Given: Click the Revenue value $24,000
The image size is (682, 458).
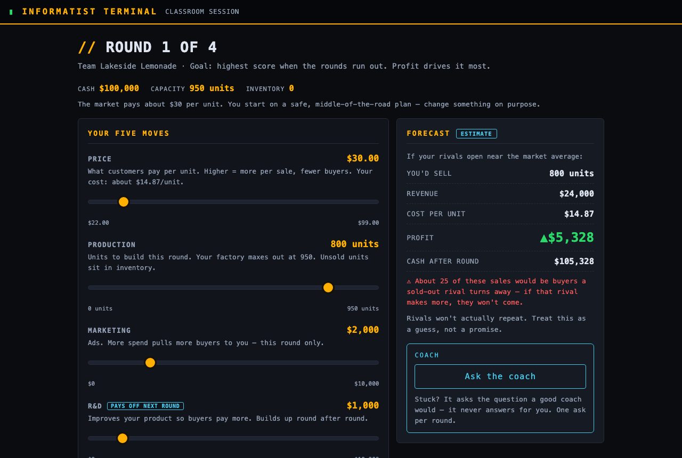Looking at the screenshot, I should (x=577, y=194).
